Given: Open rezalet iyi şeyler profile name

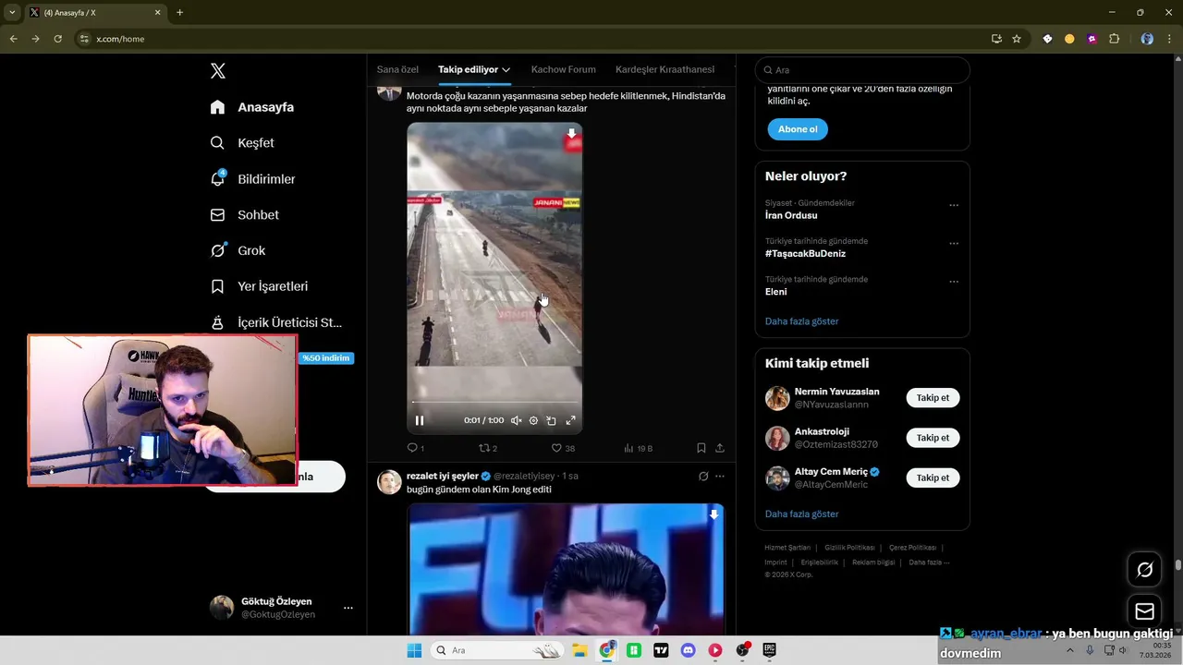Looking at the screenshot, I should tap(443, 476).
